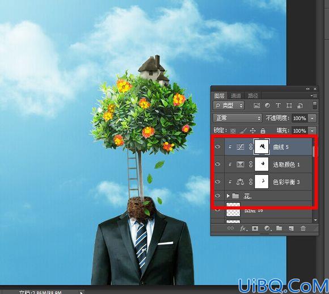Click the clipping arrow on 曲线 5

click(x=230, y=147)
